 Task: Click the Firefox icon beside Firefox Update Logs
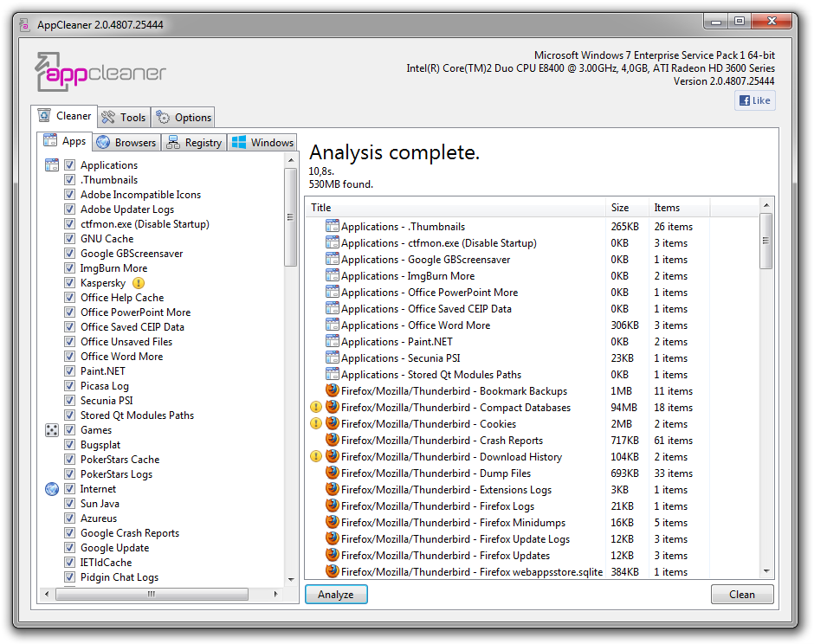[x=333, y=538]
